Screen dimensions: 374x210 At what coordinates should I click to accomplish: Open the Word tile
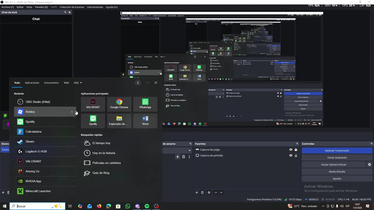[145, 121]
